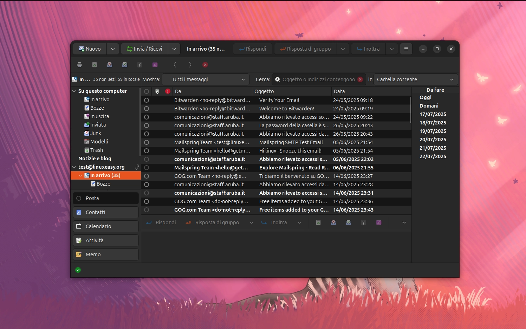Open the Cartella corrente search scope dropdown
The image size is (526, 329).
pyautogui.click(x=415, y=79)
